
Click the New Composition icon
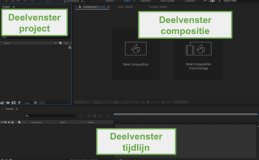[135, 48]
